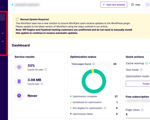The height and width of the screenshot is (120, 150).
Task: Click the plus icon in Add new website
Action: click(104, 4)
